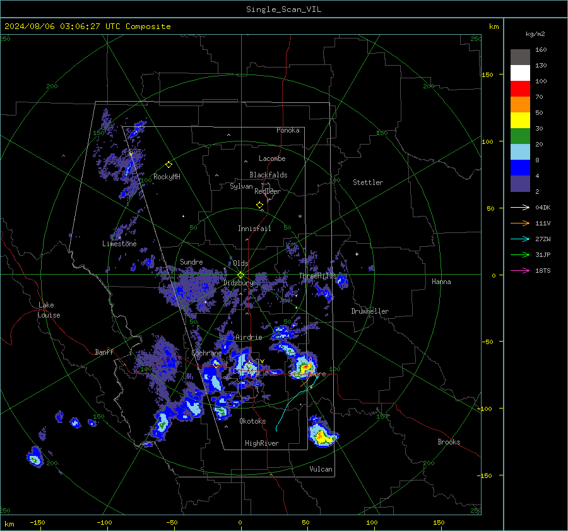Click the Single_Scan_VIL title
The width and height of the screenshot is (568, 531).
[x=283, y=9]
